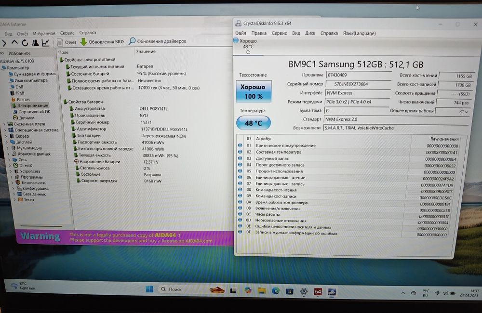Image resolution: width=482 pixels, height=313 pixels.
Task: Click the Прошивка field showing 67430409
Action: [x=359, y=75]
